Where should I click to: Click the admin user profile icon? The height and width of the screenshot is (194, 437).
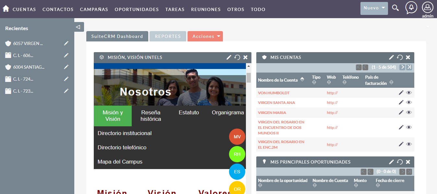click(x=427, y=8)
